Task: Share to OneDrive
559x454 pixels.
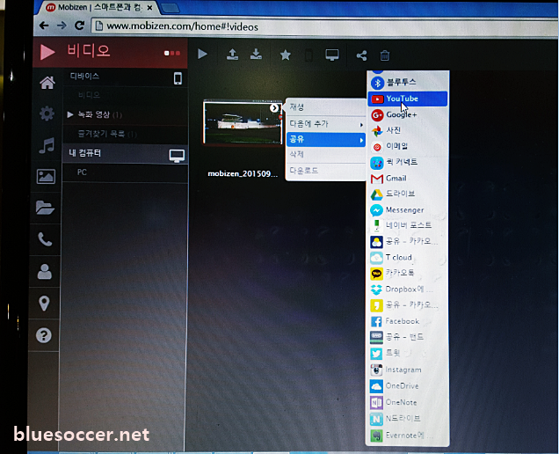Action: click(408, 386)
